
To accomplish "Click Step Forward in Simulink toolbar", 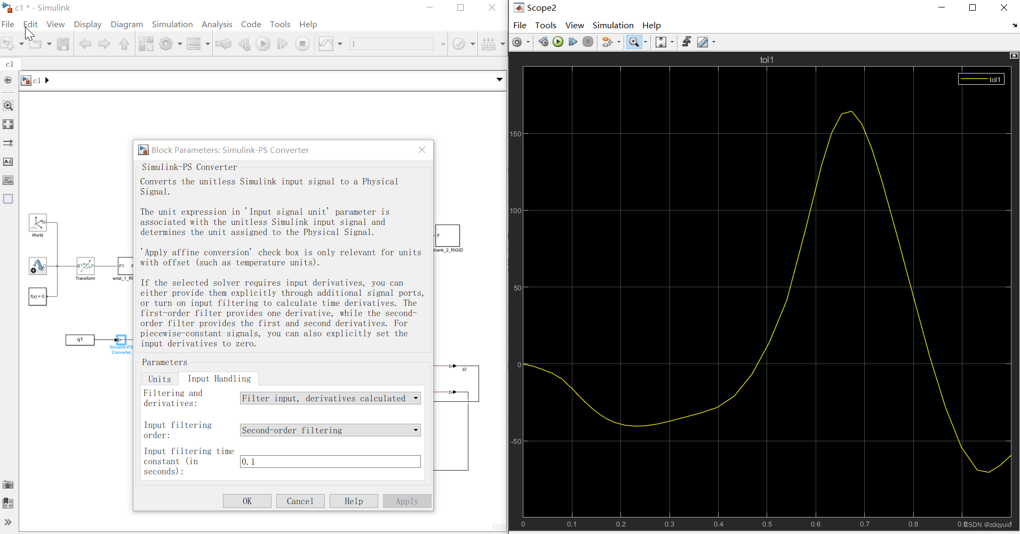I will 283,44.
